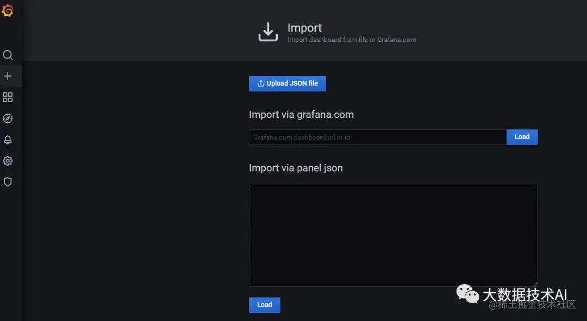Click Load next to grafana.com url field
This screenshot has height=321, width=587.
[522, 137]
